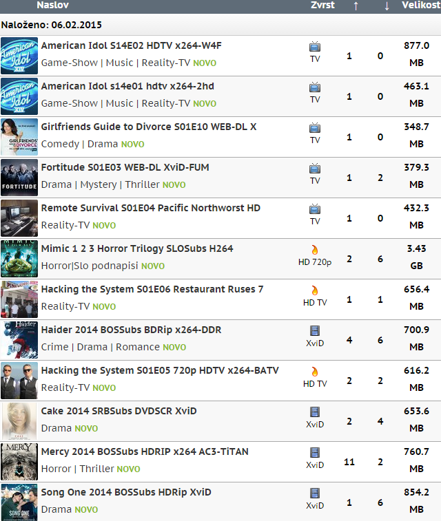Viewport: 441px width, 521px height.
Task: Click TV category icon for American Idol S14E02
Action: 315,47
